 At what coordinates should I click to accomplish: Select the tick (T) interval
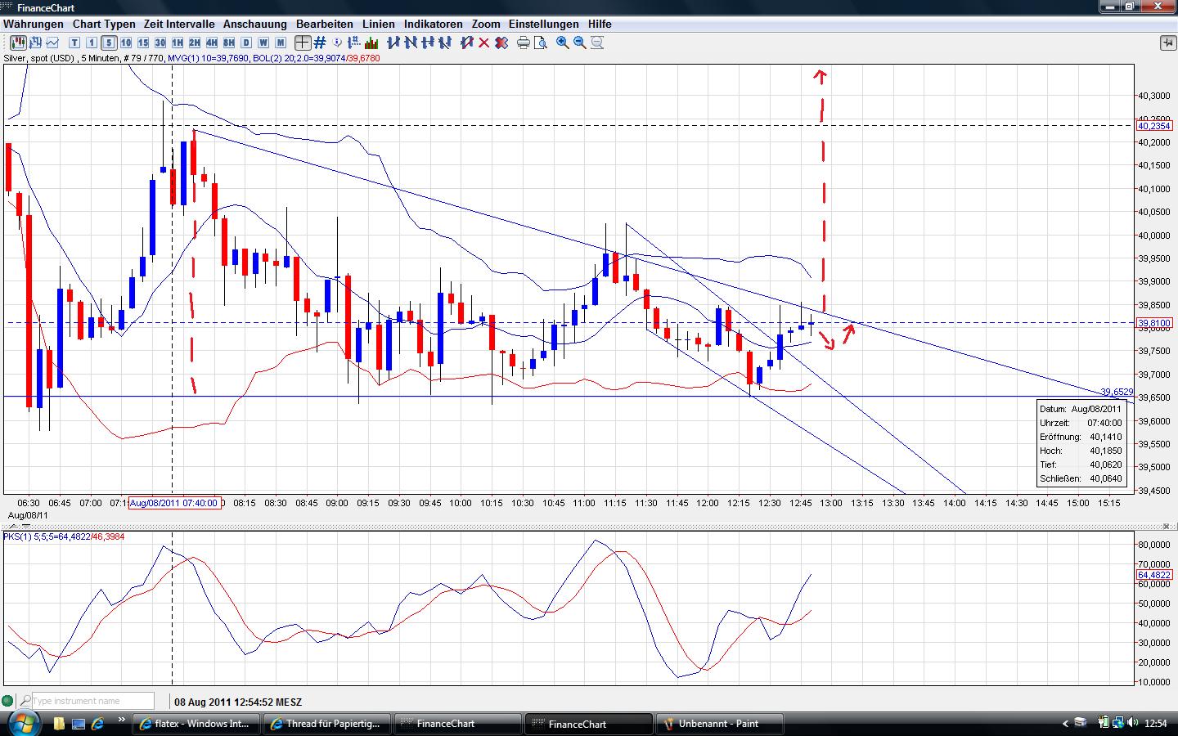click(74, 43)
